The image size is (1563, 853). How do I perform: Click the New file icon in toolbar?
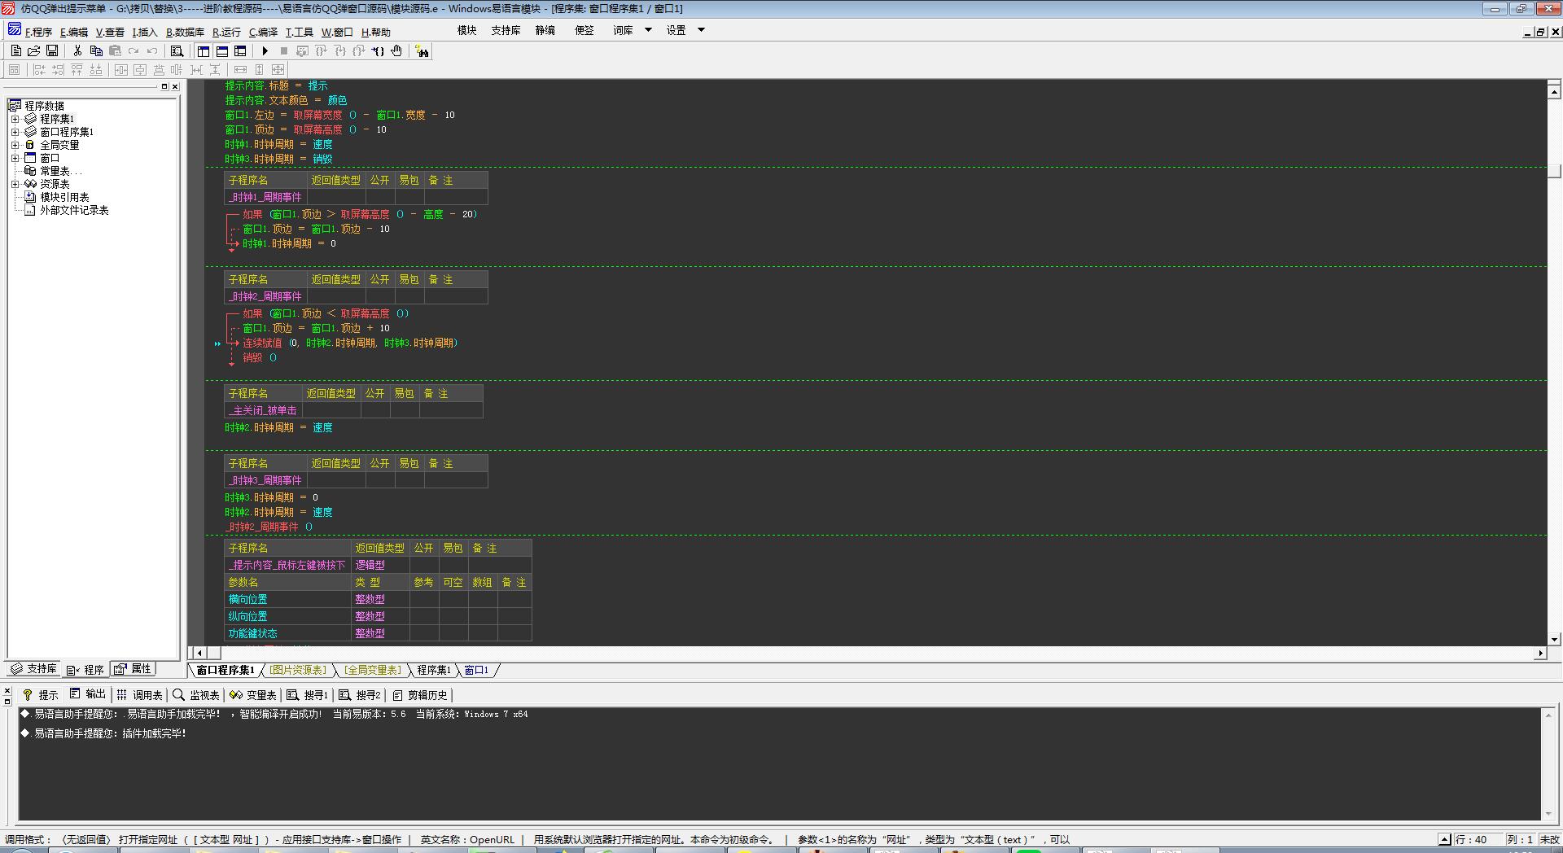16,50
